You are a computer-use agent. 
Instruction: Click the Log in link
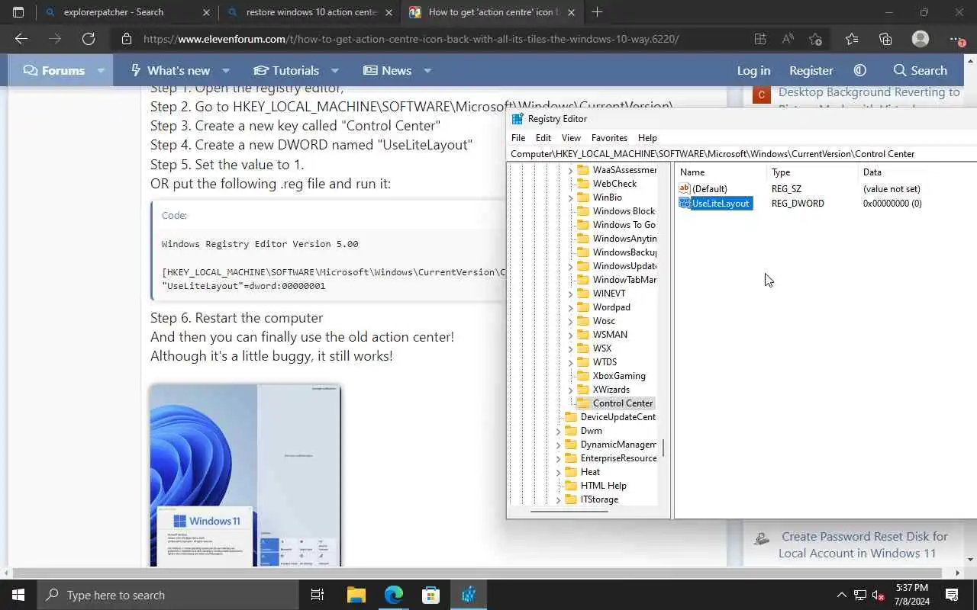(x=753, y=70)
